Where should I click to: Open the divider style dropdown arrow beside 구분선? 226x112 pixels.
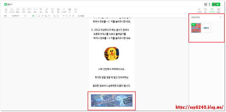[x=37, y=9]
